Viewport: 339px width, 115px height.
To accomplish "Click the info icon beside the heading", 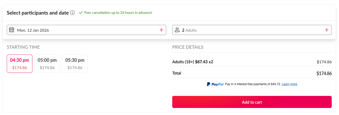I will click(x=72, y=13).
